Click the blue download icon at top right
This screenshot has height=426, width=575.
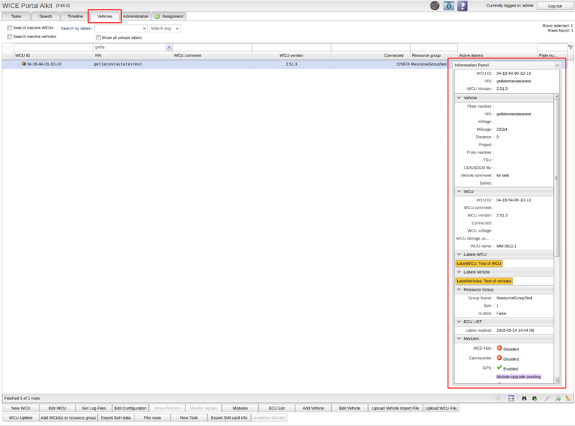click(449, 6)
